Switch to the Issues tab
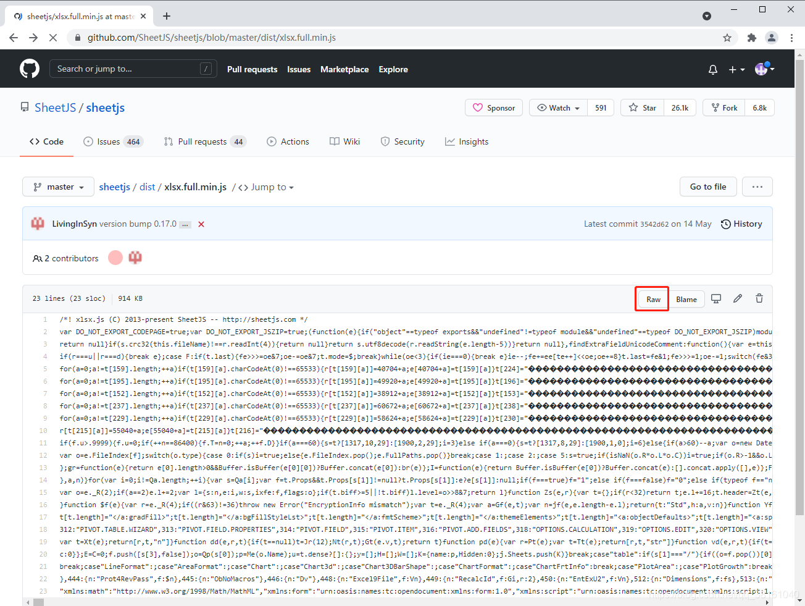The width and height of the screenshot is (805, 606). (x=113, y=141)
